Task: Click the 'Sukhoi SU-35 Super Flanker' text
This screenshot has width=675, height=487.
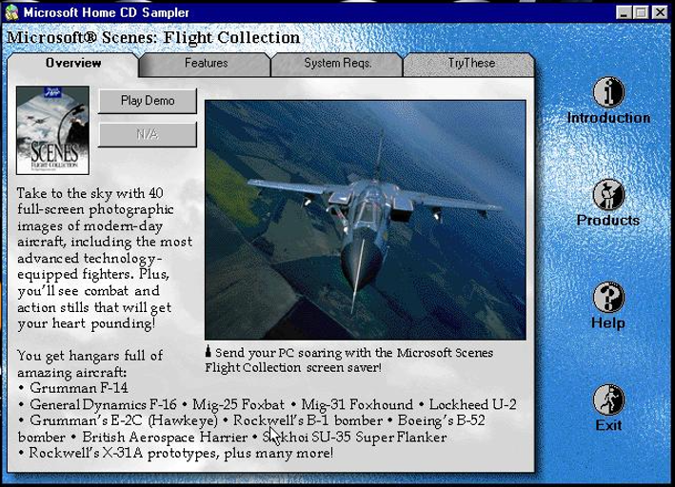Action: click(355, 438)
